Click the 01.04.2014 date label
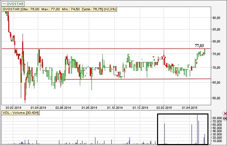The image size is (227, 146). coord(38,108)
